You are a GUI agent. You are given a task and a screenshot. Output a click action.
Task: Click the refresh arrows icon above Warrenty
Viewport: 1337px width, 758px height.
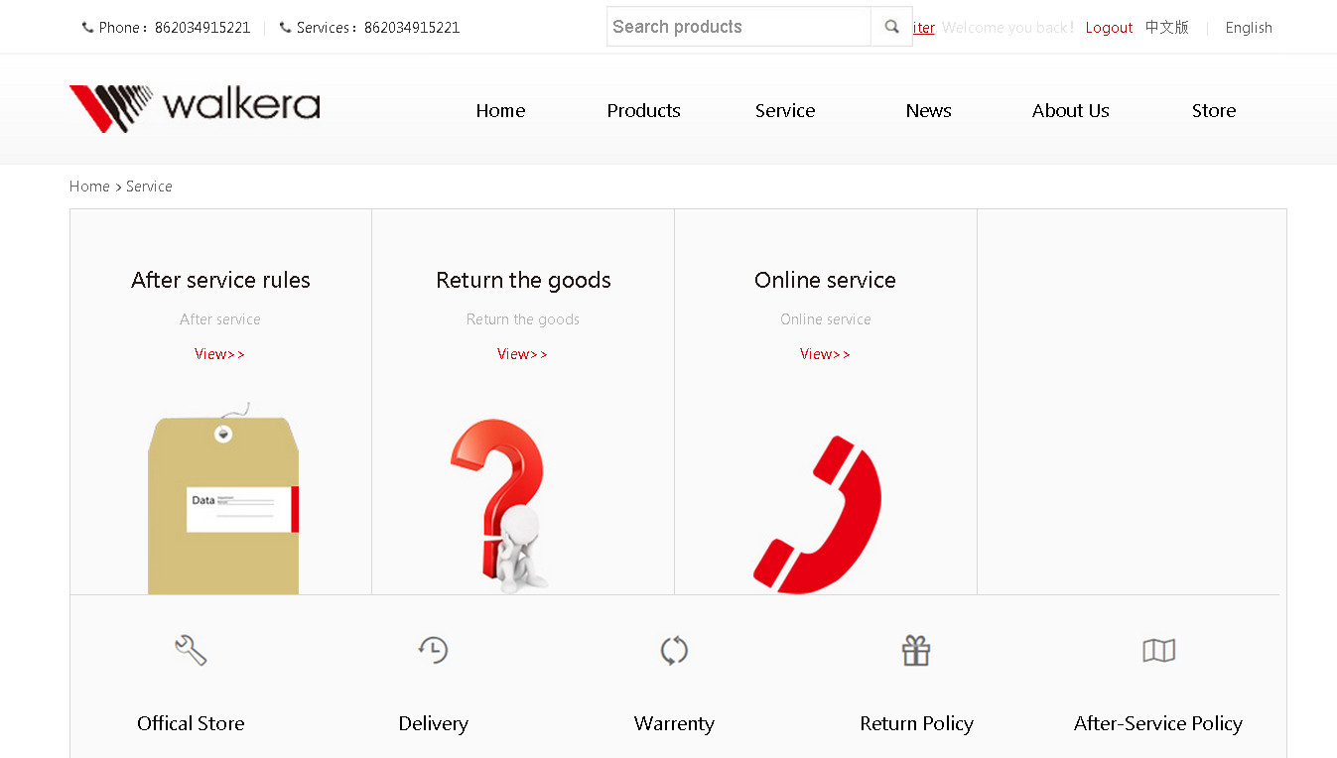(674, 651)
